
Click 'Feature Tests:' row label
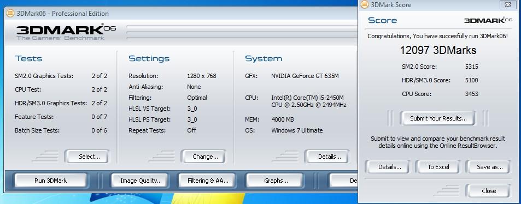[34, 117]
